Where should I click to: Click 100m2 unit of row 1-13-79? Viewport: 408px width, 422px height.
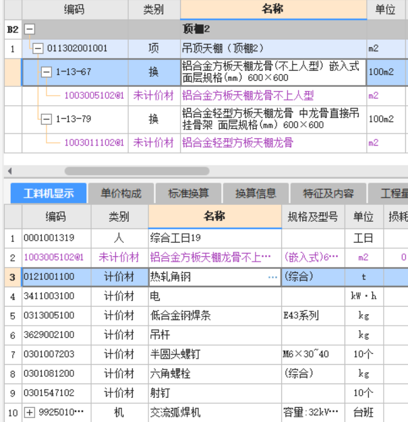click(x=386, y=119)
